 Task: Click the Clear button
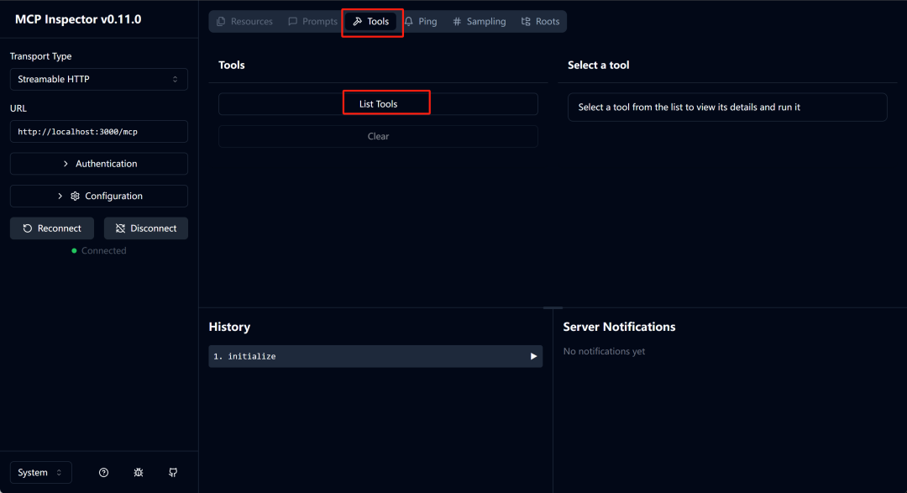[378, 137]
